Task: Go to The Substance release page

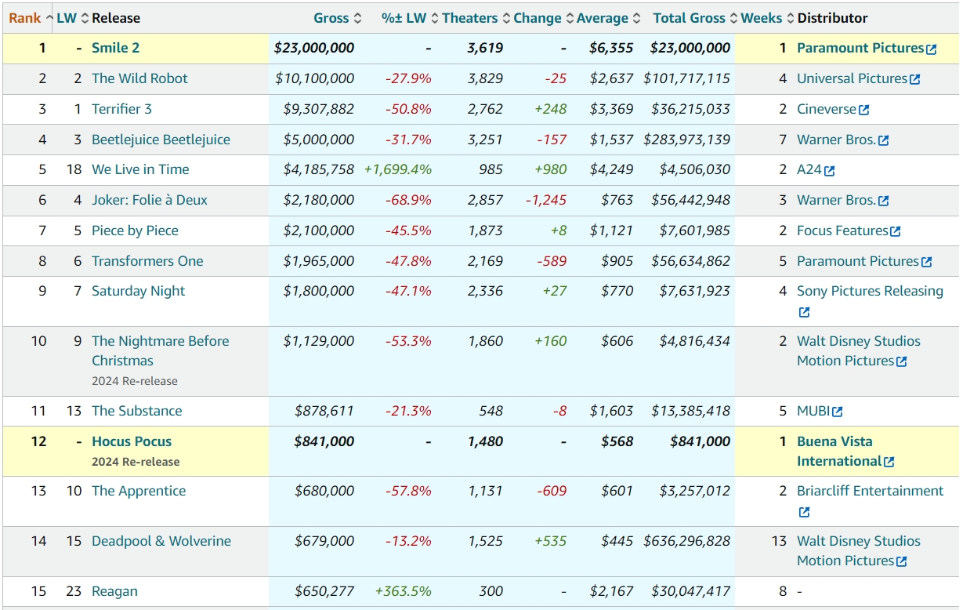Action: [136, 411]
